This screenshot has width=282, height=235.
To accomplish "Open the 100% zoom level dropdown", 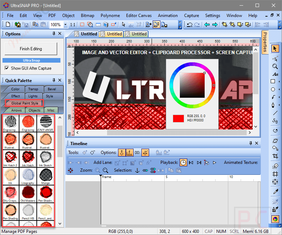I will coord(65,24).
